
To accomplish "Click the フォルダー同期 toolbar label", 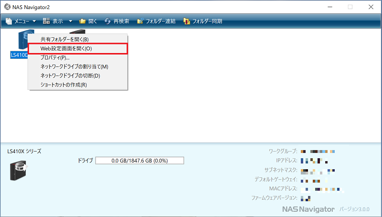I will (207, 21).
